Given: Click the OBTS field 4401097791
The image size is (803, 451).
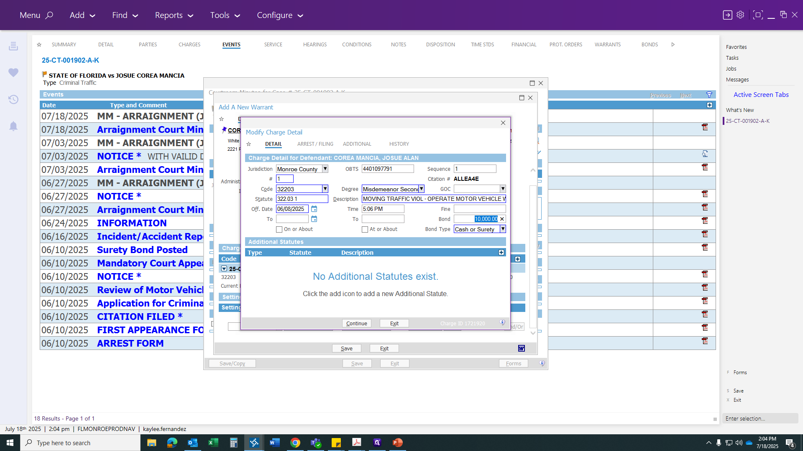Looking at the screenshot, I should click(x=388, y=169).
